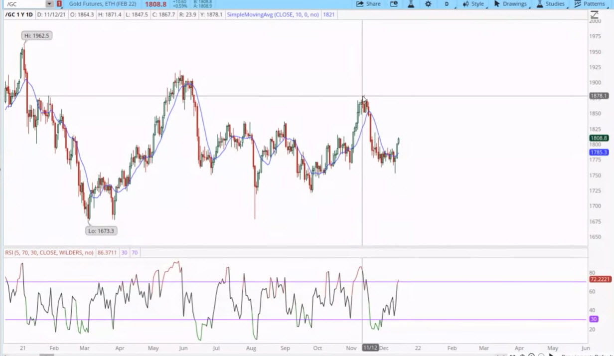
Task: Open the D timeframe selector
Action: [x=447, y=4]
